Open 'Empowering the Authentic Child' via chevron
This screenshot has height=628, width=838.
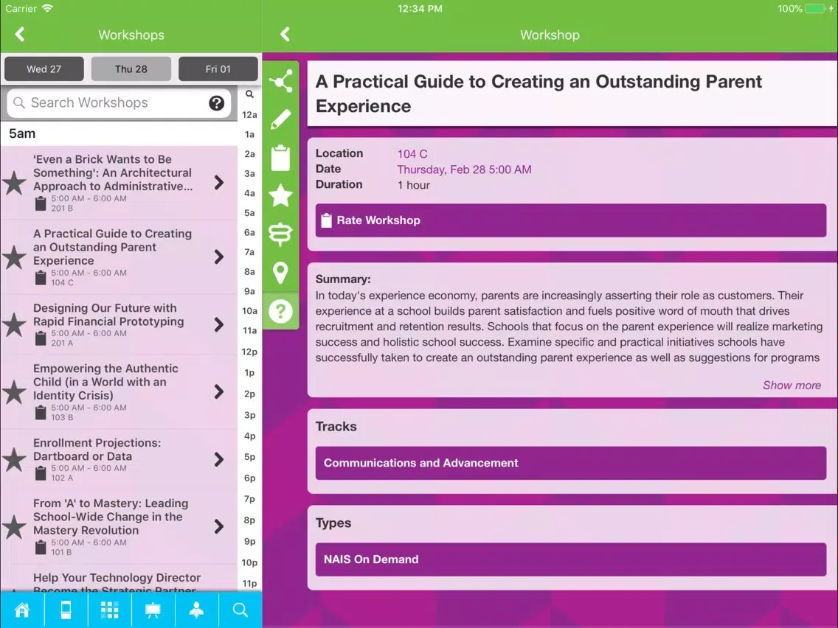pos(219,392)
